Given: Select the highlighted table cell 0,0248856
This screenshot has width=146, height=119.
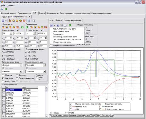Looking at the screenshot, I should point(14,90).
